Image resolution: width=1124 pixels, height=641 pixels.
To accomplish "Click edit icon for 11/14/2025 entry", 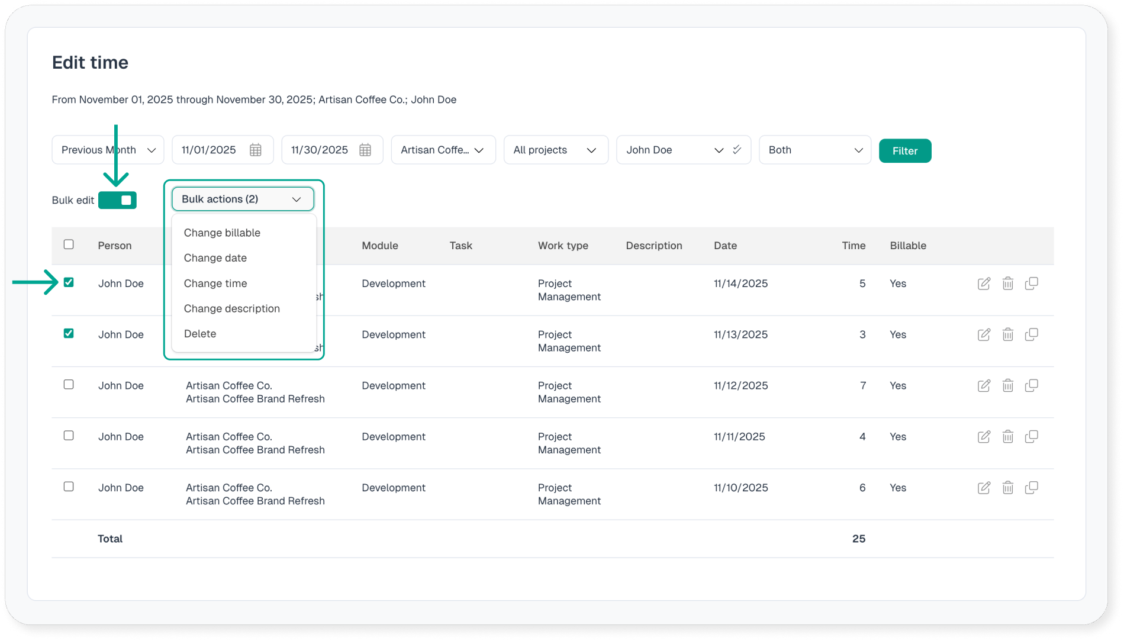I will (x=984, y=284).
